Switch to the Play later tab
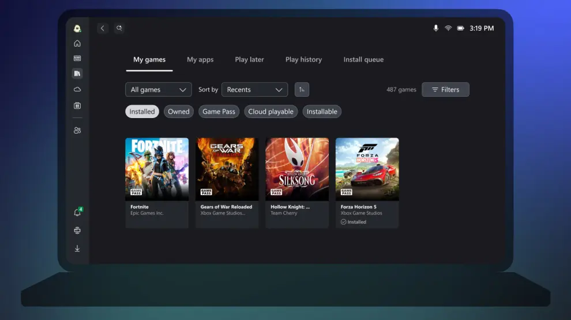The height and width of the screenshot is (320, 571). coord(249,60)
